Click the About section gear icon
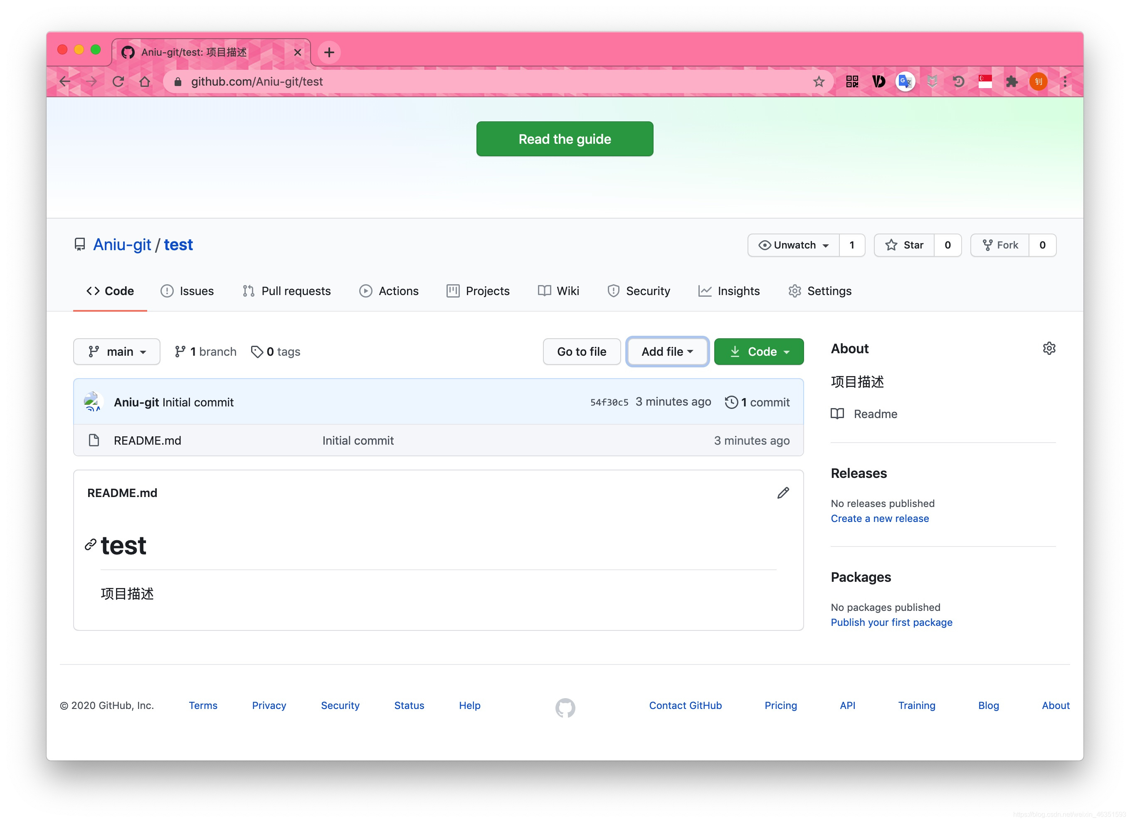The image size is (1130, 822). tap(1049, 349)
